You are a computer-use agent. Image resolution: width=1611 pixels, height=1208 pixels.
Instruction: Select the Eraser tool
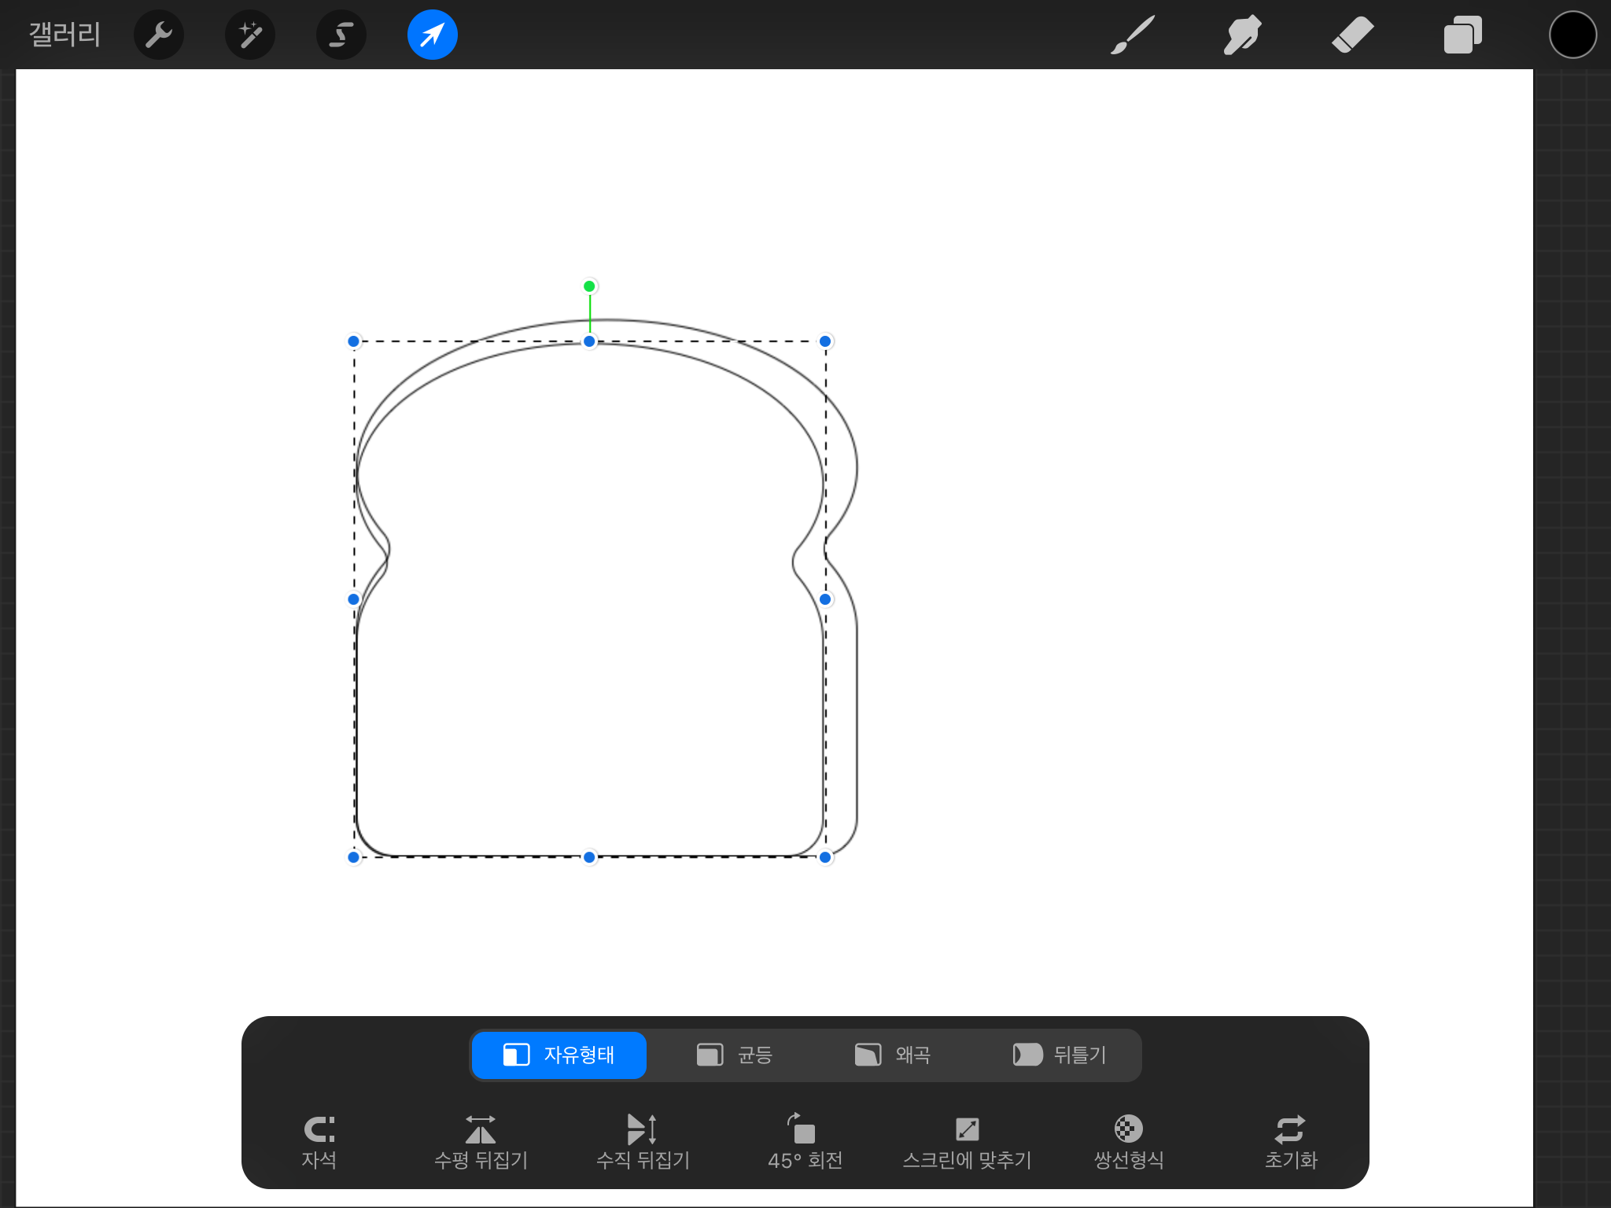[1352, 35]
